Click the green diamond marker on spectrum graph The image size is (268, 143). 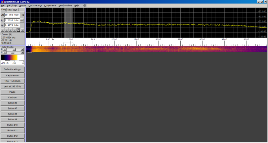coord(110,20)
